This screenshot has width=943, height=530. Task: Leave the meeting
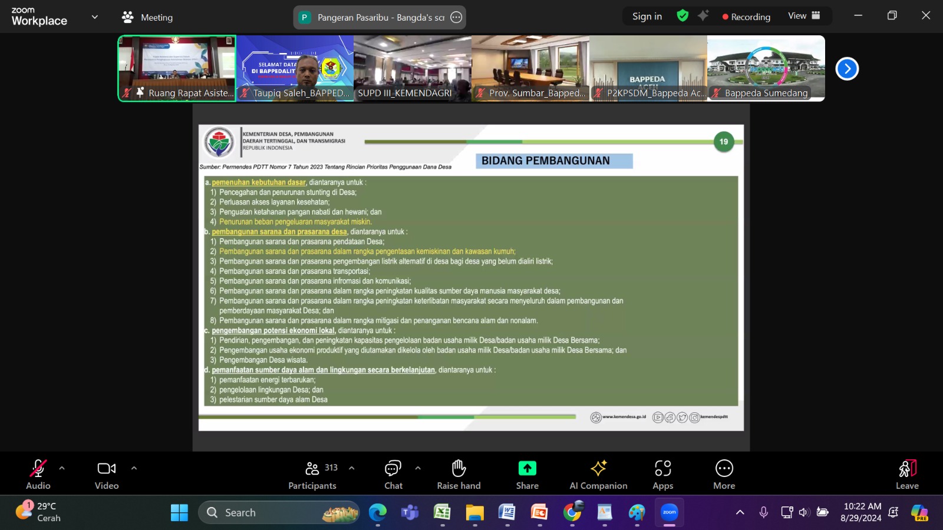[907, 474]
